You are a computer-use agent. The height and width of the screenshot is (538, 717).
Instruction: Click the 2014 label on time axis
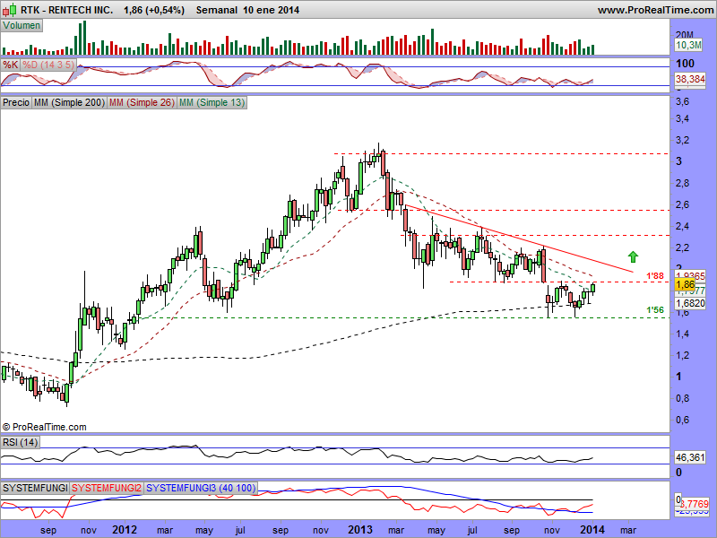592,529
